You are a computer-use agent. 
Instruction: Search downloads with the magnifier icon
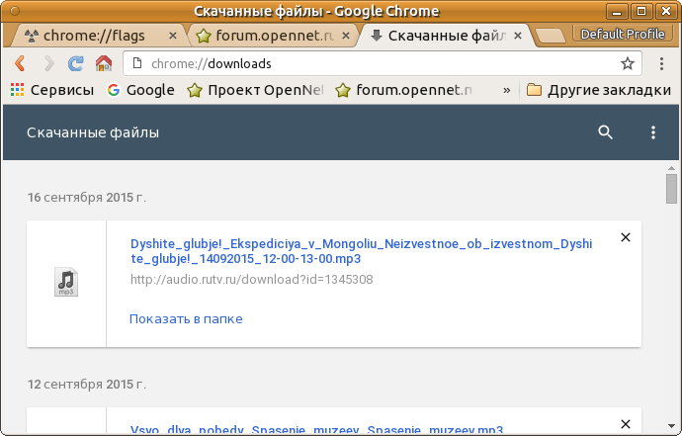[x=606, y=132]
